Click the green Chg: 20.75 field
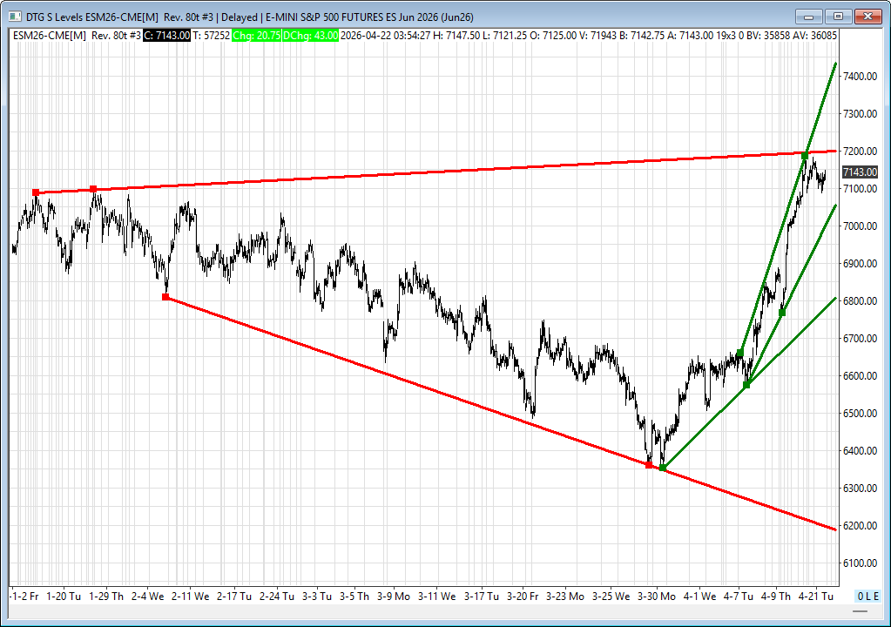Viewport: 891px width, 627px height. [x=262, y=35]
